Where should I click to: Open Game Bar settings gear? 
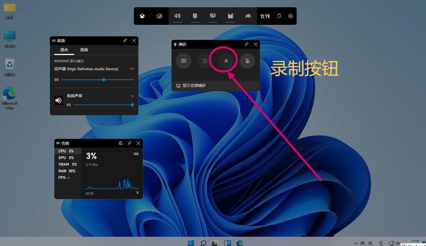(291, 16)
